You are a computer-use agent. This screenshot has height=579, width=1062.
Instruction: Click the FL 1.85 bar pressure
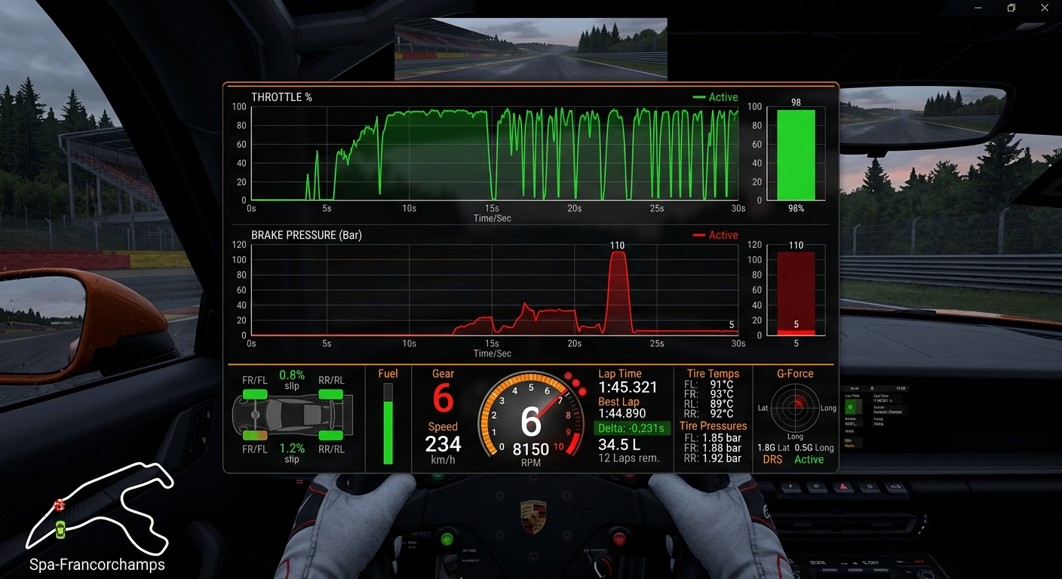point(712,438)
